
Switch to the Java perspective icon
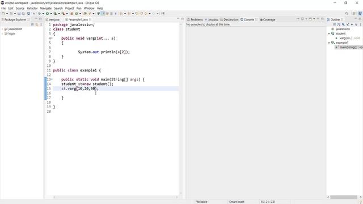tap(360, 14)
